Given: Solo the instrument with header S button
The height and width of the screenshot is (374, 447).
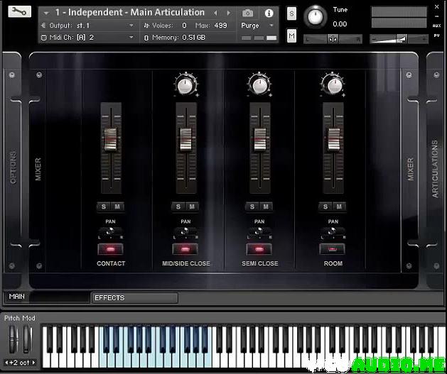Looking at the screenshot, I should coord(291,13).
